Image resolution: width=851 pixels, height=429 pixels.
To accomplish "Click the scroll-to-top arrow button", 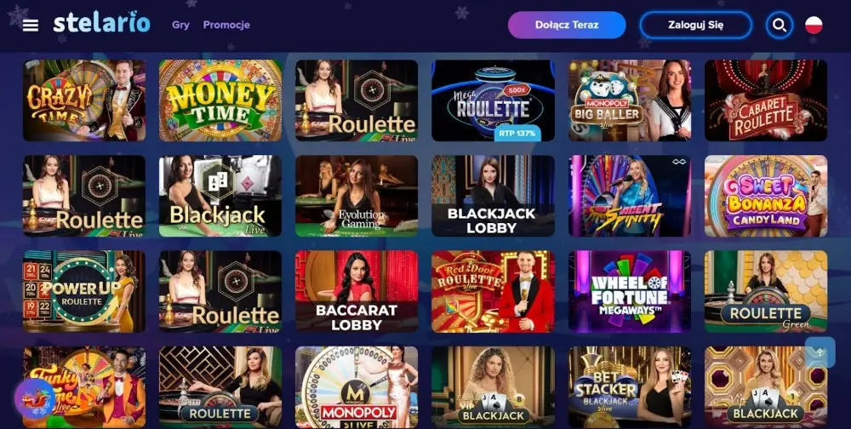I will (820, 352).
